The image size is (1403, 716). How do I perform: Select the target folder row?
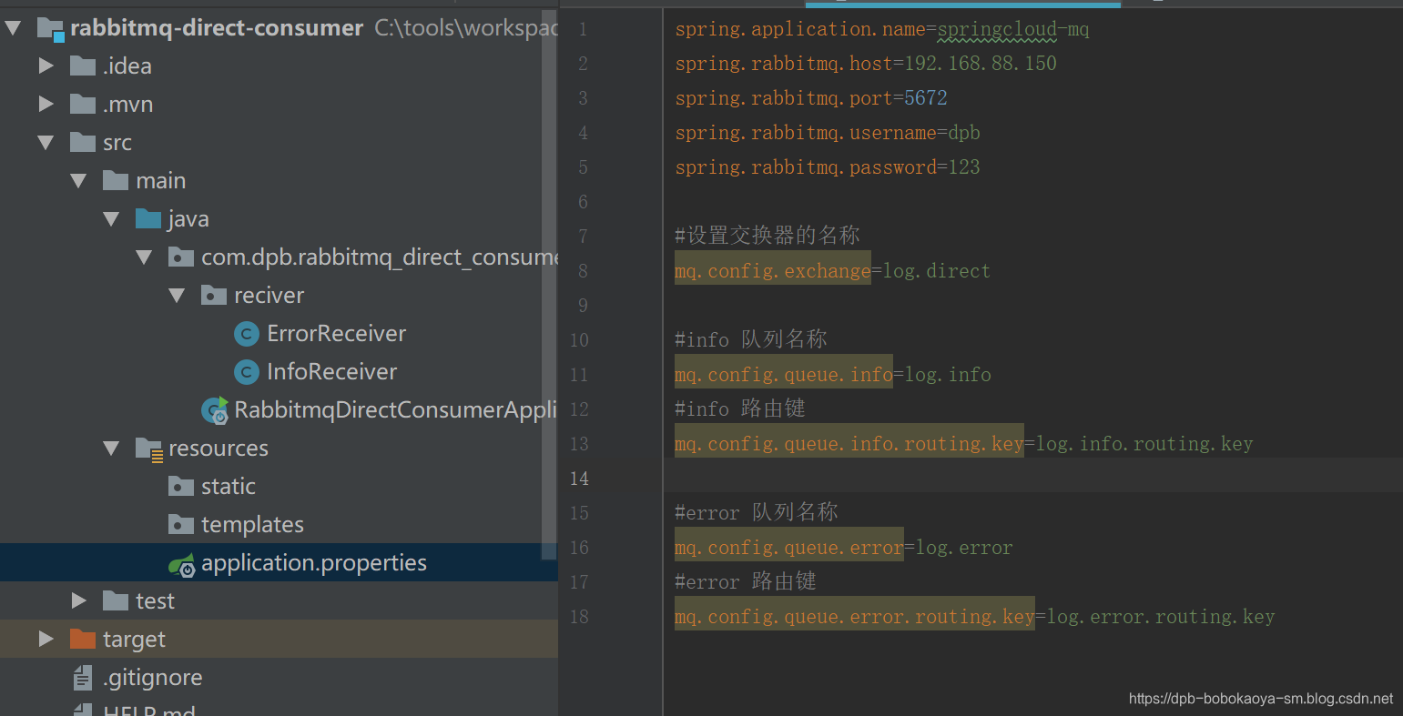point(279,640)
